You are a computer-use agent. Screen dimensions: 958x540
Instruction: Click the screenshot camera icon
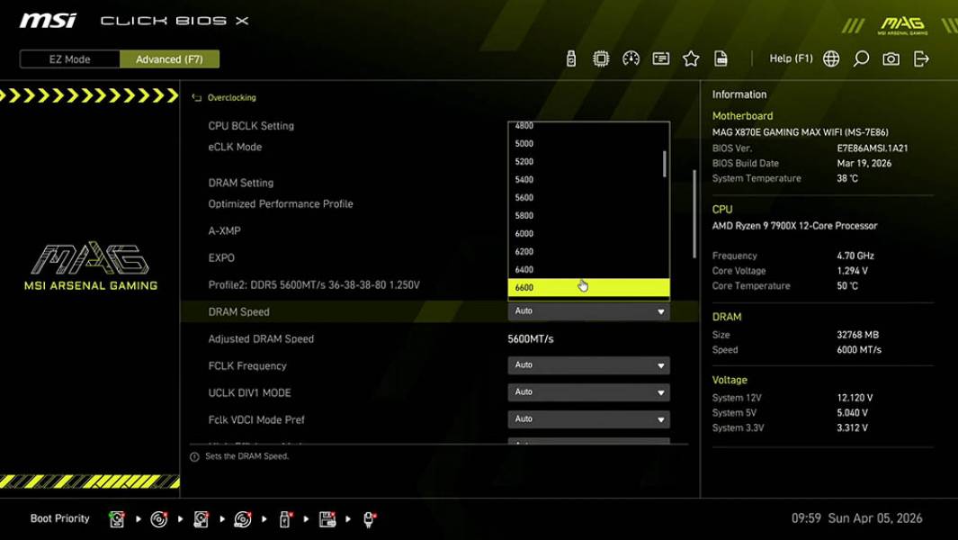click(x=891, y=58)
